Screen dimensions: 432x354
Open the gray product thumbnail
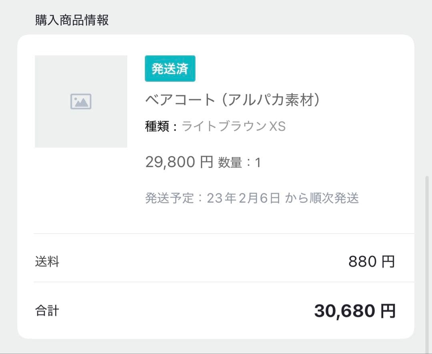click(x=81, y=120)
